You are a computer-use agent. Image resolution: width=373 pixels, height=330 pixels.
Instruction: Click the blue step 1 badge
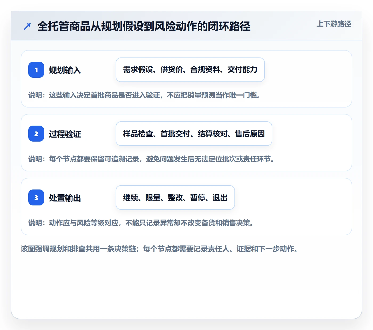(36, 70)
